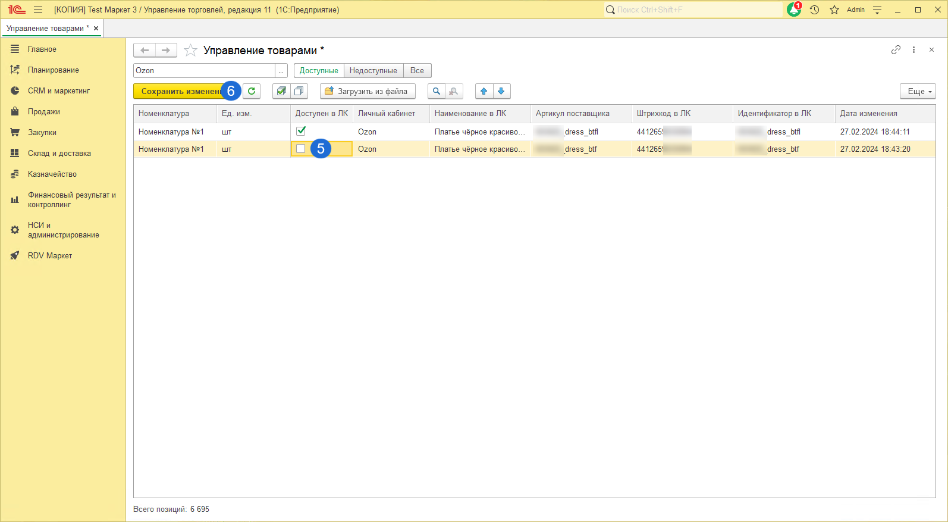
Task: Check 'Доступен в ЛК' in second row
Action: [301, 149]
